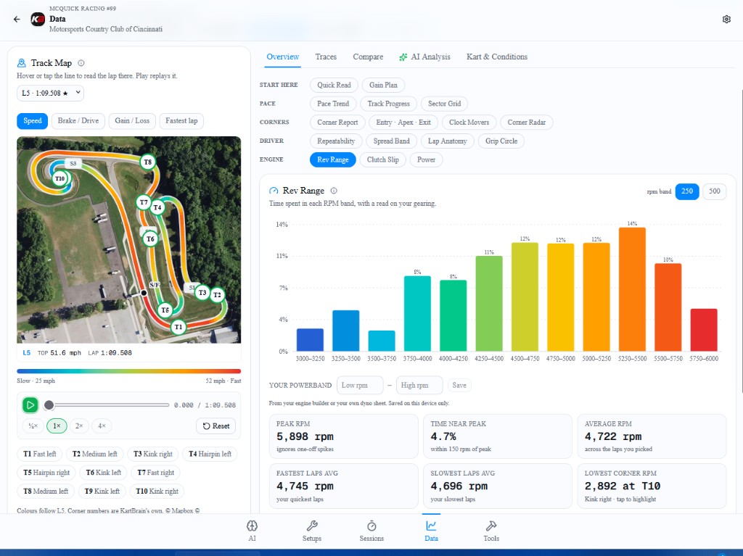The height and width of the screenshot is (556, 743).
Task: Open the lap selector dropdown L5
Action: click(50, 94)
